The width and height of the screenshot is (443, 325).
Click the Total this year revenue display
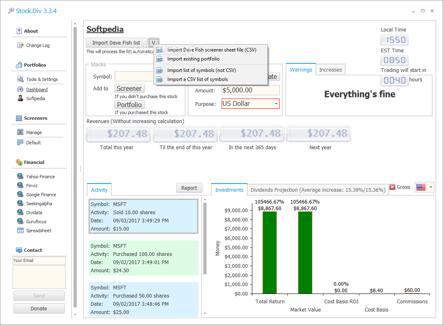coord(118,134)
